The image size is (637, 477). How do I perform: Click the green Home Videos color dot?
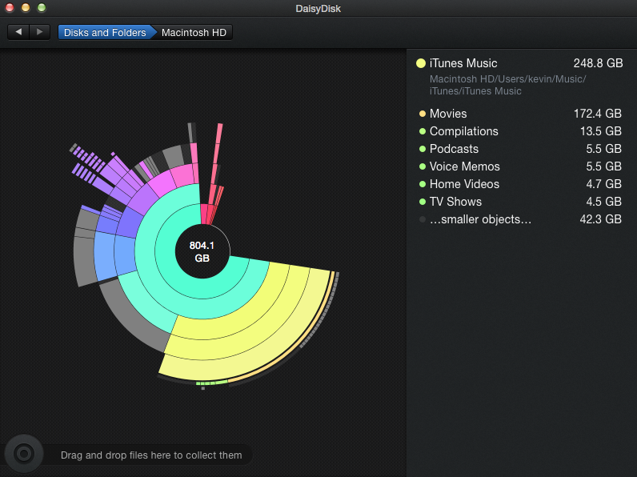423,184
